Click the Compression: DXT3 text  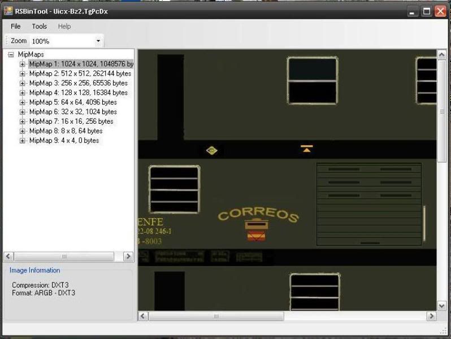coord(40,285)
